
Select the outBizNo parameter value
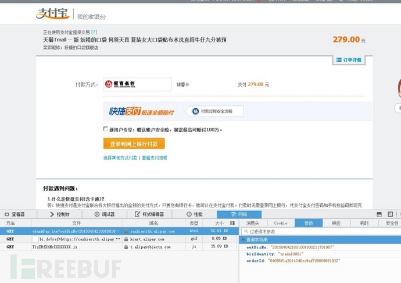[303, 247]
